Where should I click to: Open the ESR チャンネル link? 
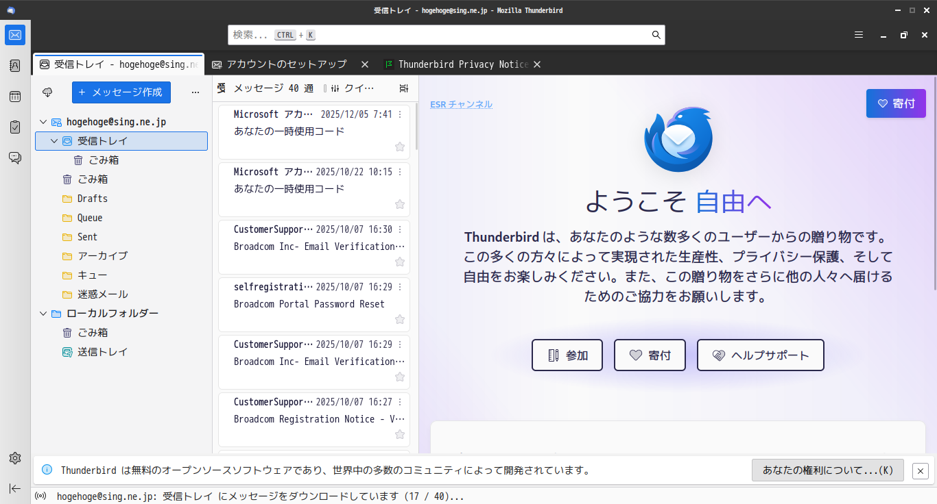tap(461, 104)
